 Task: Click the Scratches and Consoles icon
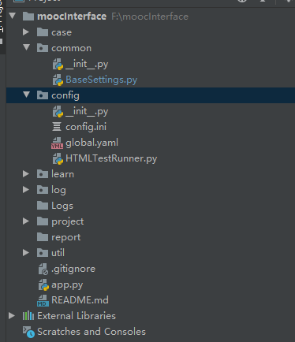click(x=28, y=332)
